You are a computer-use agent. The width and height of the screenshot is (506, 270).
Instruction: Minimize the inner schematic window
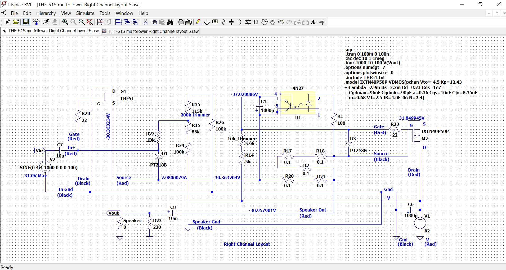[489, 13]
